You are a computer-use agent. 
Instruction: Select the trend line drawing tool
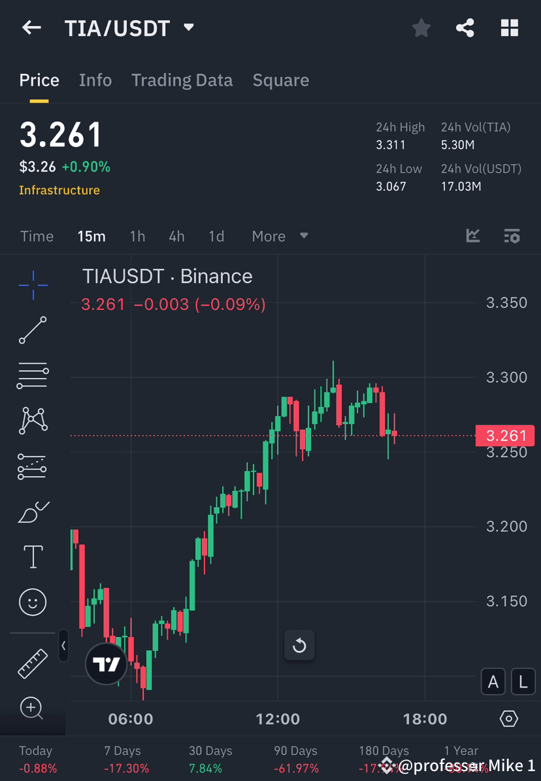point(33,330)
